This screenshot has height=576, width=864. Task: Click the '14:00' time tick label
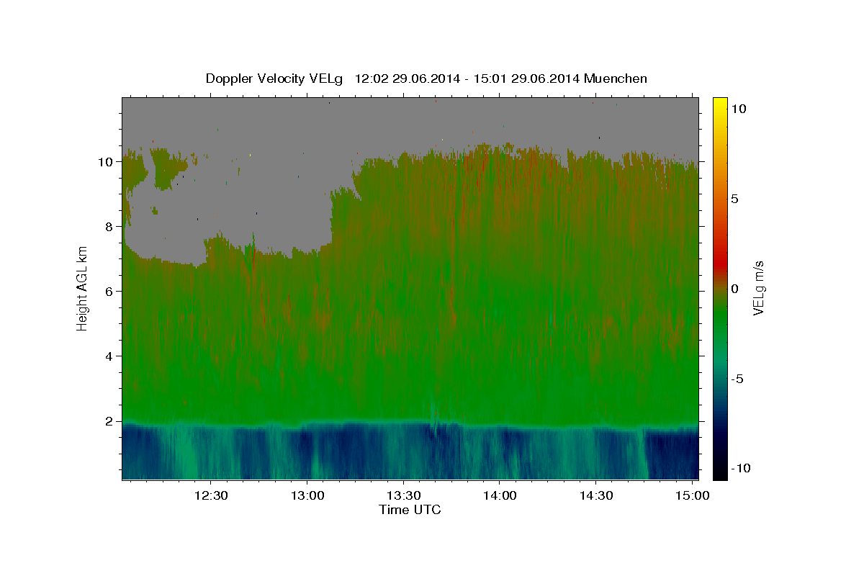coord(500,495)
